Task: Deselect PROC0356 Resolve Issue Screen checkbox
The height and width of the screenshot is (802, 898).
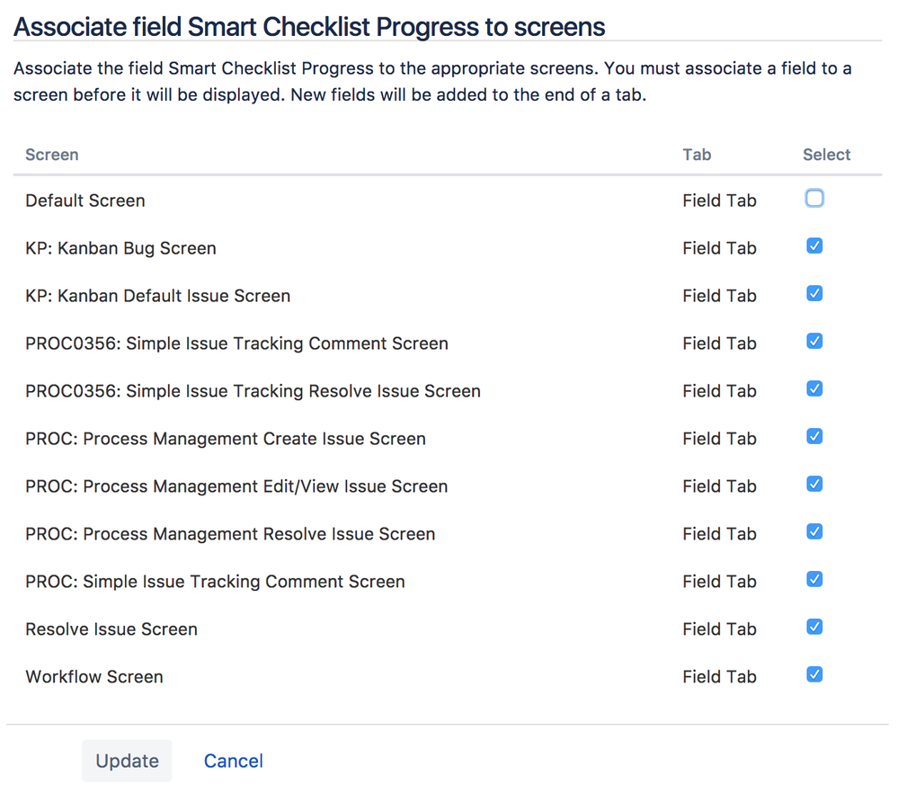Action: pos(814,389)
